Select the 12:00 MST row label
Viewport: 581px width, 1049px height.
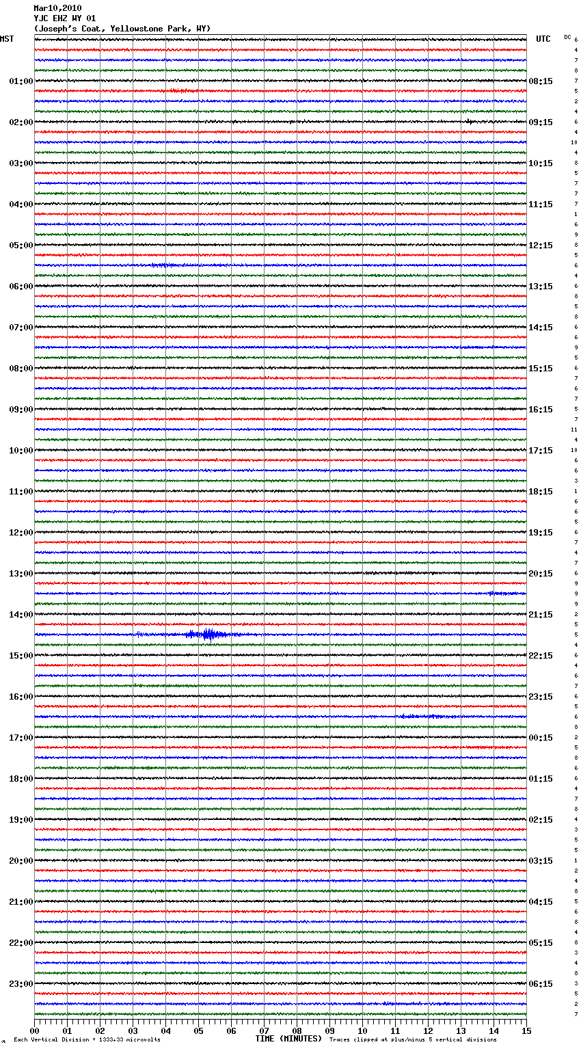(x=21, y=533)
